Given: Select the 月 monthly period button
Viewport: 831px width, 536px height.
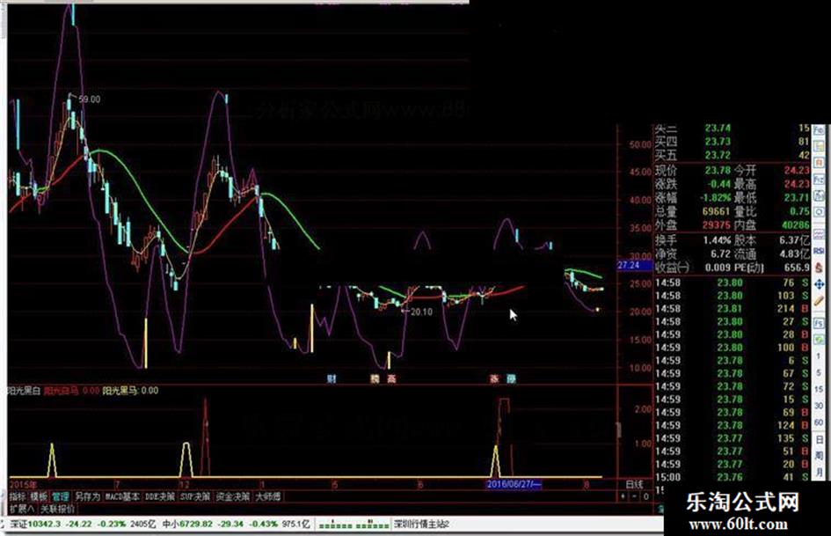Looking at the screenshot, I should click(819, 473).
